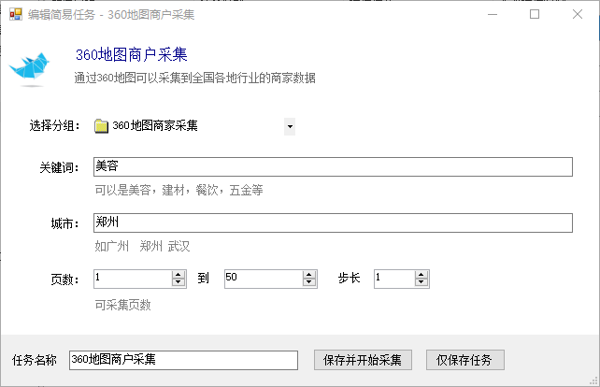Click the end page field showing 50
This screenshot has width=600, height=387.
264,279
